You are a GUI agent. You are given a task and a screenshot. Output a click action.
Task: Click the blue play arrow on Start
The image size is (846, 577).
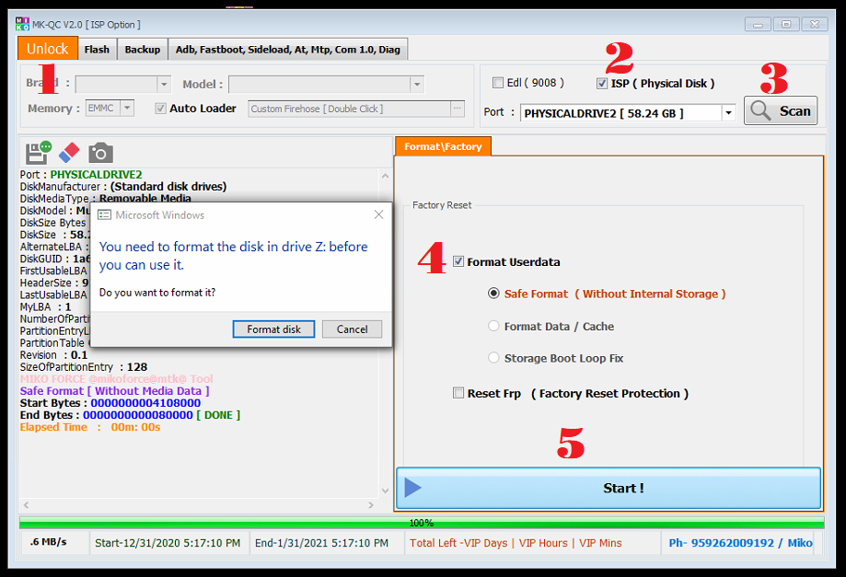(x=412, y=488)
